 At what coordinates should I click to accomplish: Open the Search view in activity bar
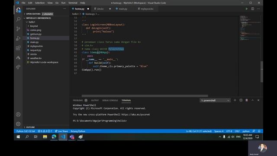(18, 19)
